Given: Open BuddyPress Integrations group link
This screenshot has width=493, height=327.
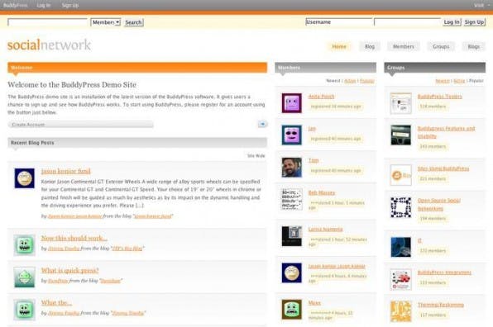Looking at the screenshot, I should (444, 272).
